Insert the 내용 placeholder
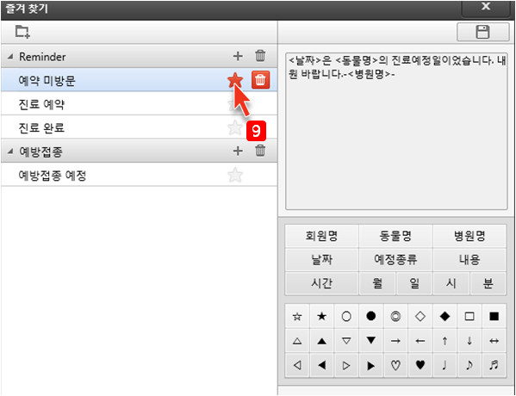Screen dimensions: 516x396 click(469, 260)
